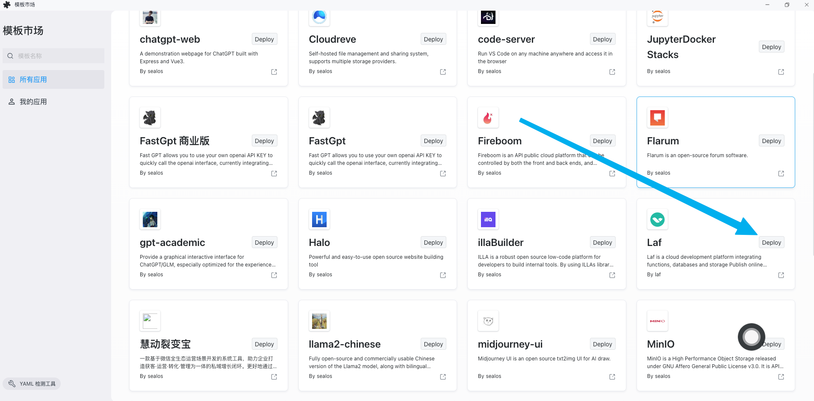Click the gpt-academic template thumbnail

pyautogui.click(x=150, y=219)
